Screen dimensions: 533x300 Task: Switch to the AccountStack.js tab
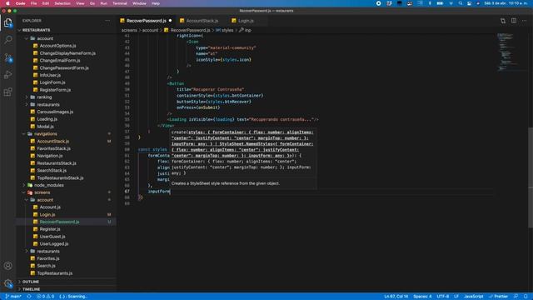[x=202, y=21]
